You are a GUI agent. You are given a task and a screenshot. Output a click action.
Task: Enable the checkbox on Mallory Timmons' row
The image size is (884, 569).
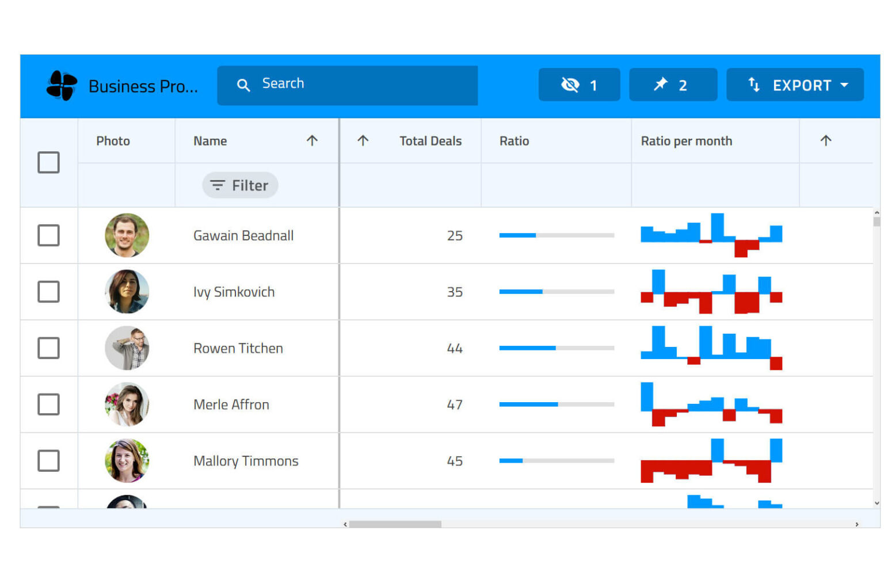pos(48,461)
